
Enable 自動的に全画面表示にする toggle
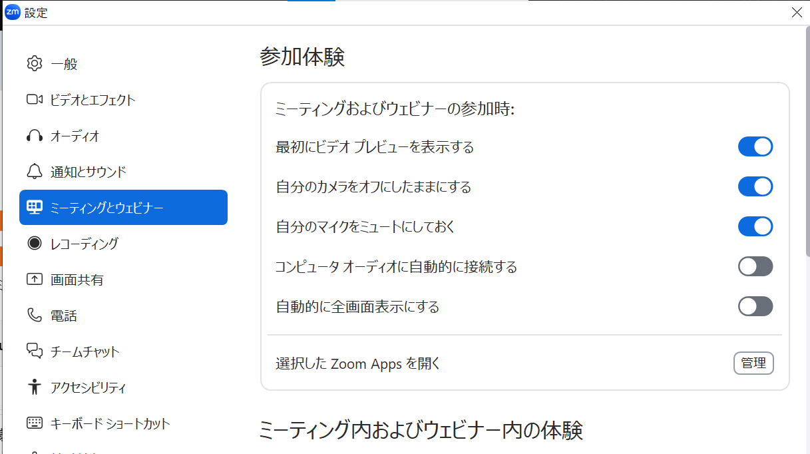coord(755,306)
